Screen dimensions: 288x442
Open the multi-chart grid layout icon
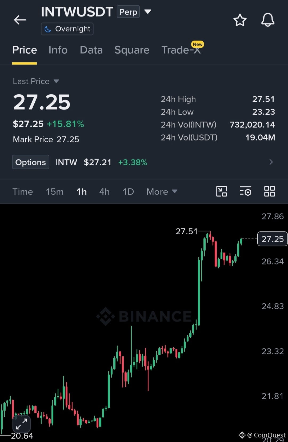pyautogui.click(x=269, y=191)
